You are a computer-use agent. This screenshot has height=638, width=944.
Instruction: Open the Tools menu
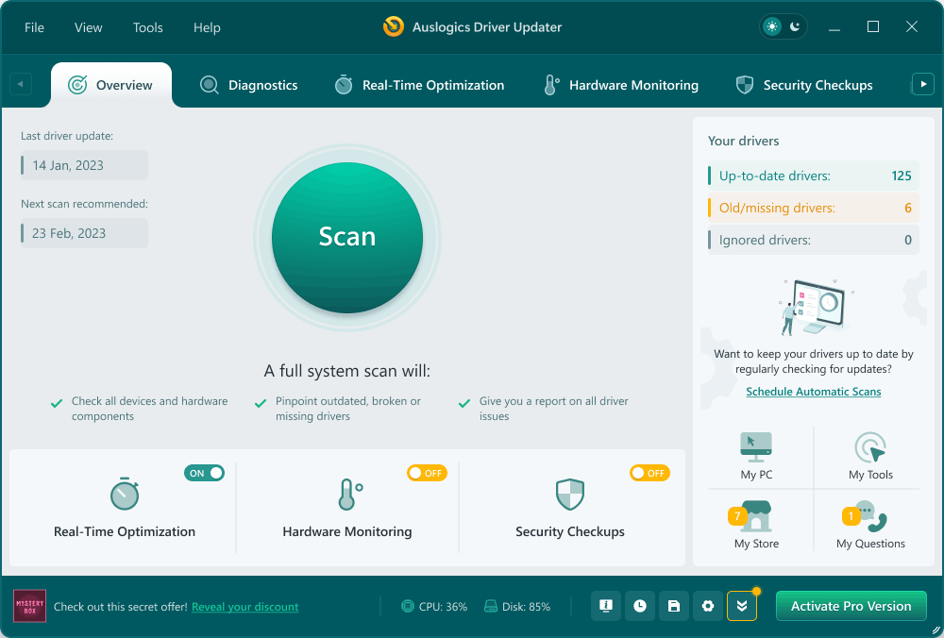tap(148, 27)
